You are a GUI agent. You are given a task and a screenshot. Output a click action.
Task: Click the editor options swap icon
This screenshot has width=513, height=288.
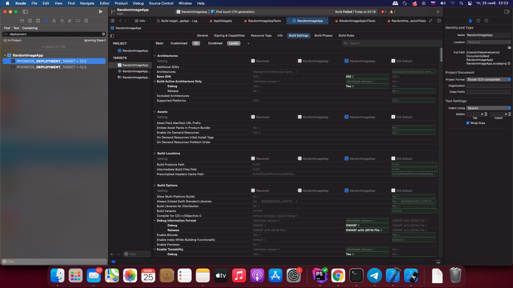[430, 20]
